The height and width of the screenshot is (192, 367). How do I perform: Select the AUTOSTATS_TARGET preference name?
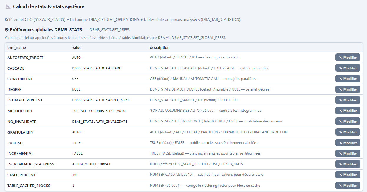pyautogui.click(x=25, y=58)
